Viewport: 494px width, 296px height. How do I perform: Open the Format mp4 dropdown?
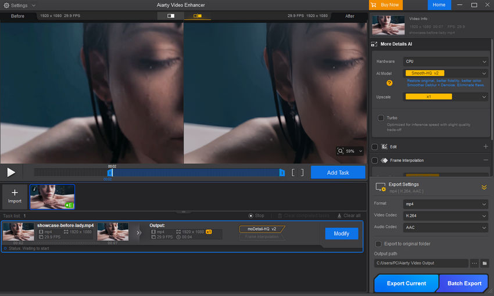tap(446, 204)
